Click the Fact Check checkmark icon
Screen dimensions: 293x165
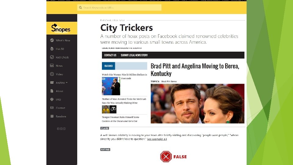point(52,57)
